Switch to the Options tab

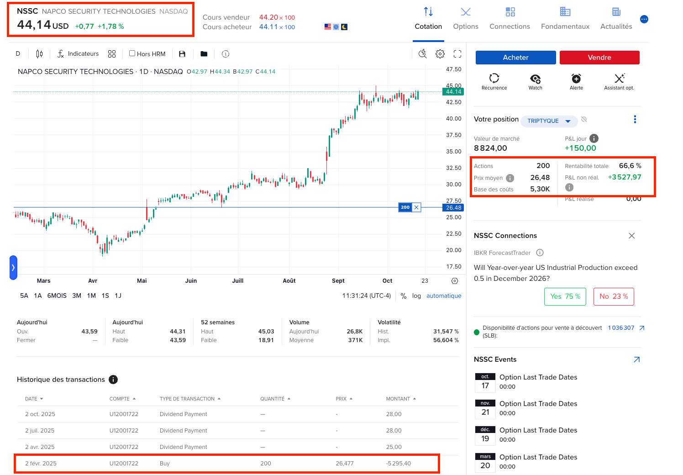click(x=466, y=19)
